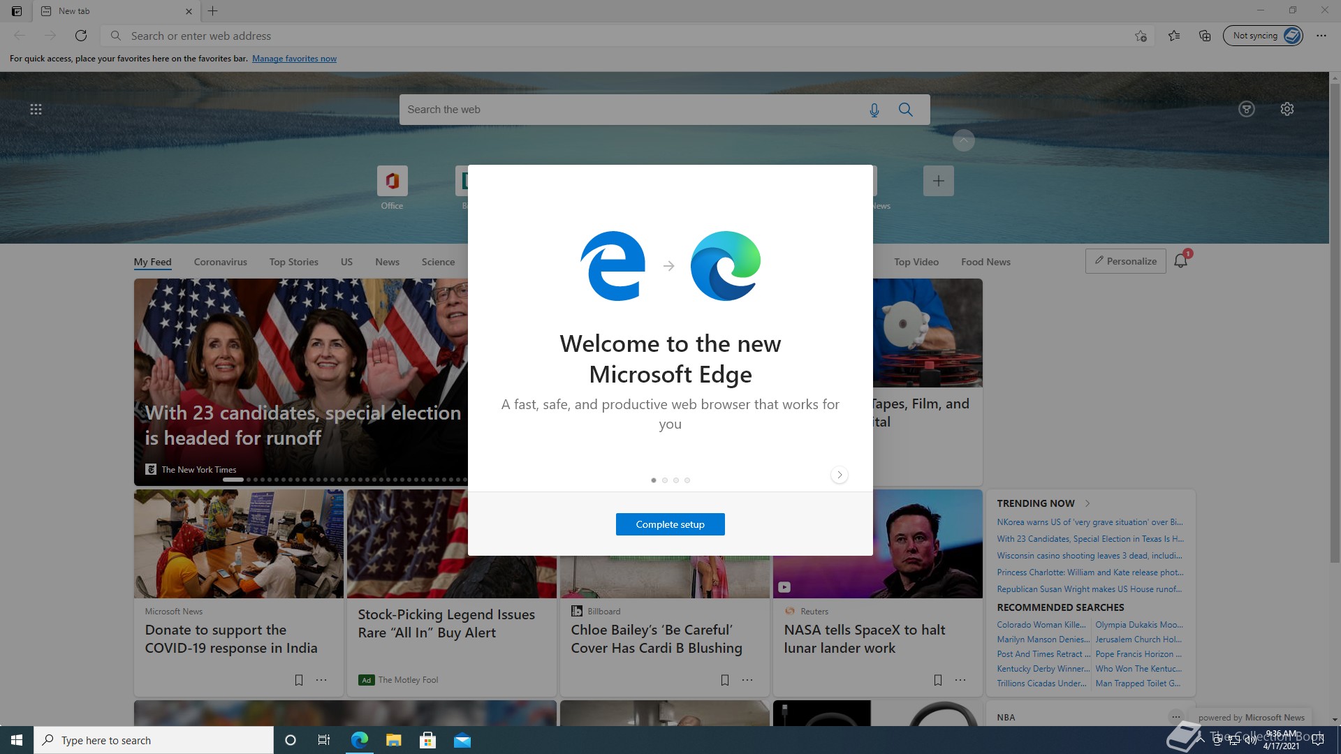
Task: Open Microsoft Rewards icon
Action: tap(1247, 109)
